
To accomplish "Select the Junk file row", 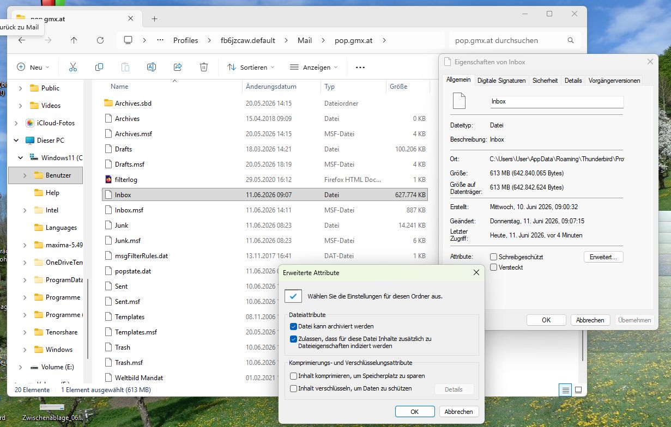I will 265,225.
